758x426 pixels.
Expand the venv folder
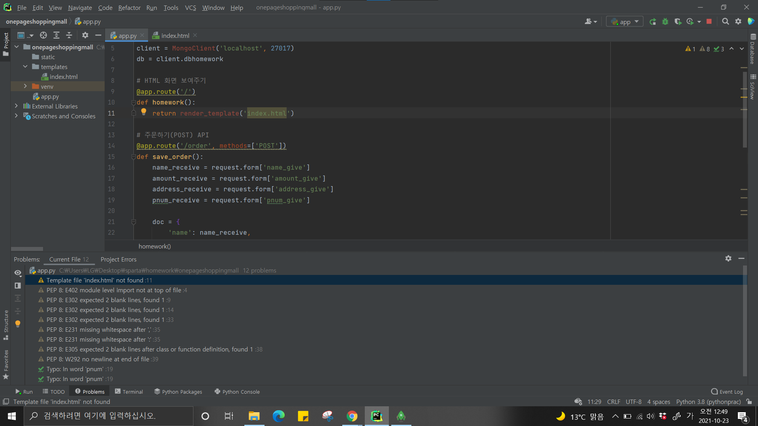click(25, 86)
